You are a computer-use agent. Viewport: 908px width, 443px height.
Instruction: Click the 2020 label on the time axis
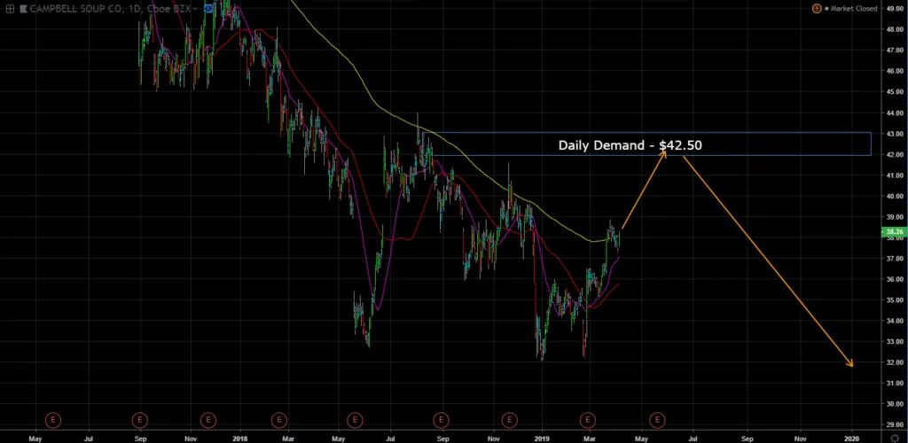pyautogui.click(x=851, y=438)
